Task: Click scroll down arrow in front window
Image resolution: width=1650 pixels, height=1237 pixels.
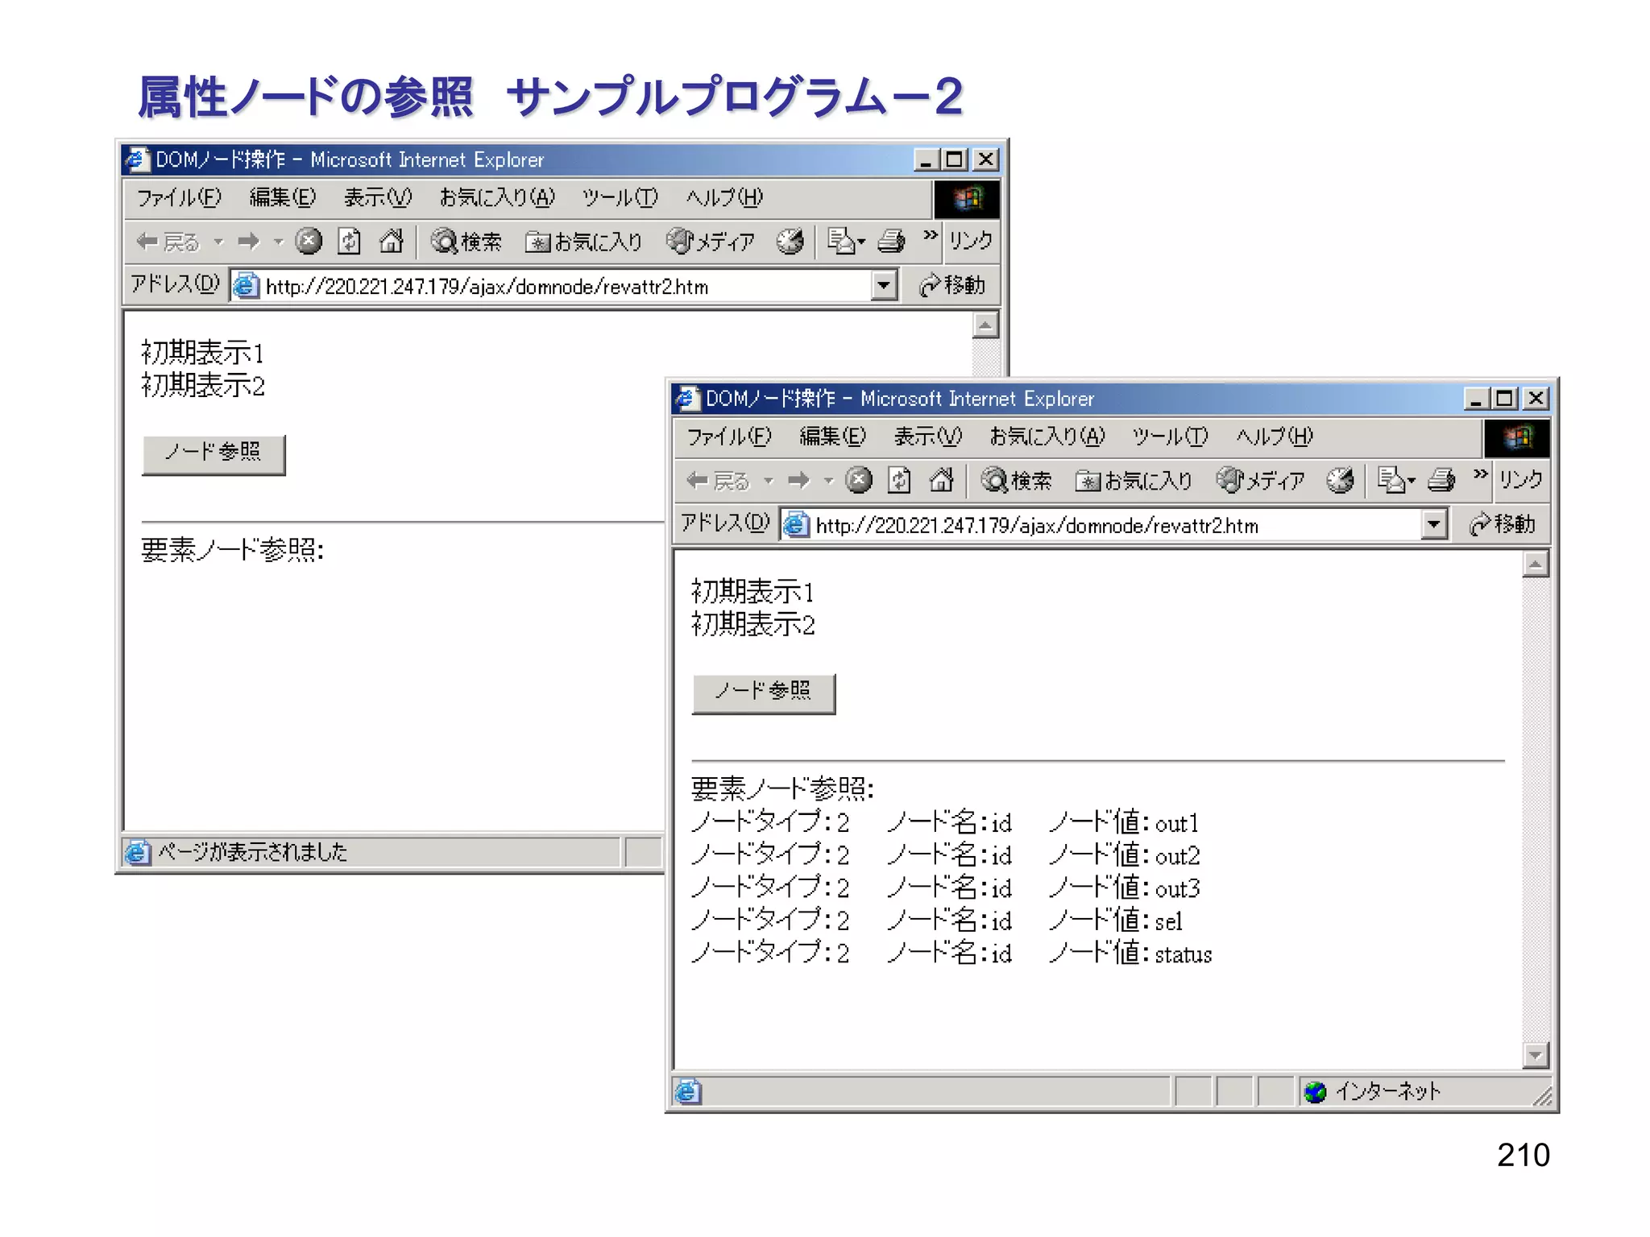Action: pos(1536,1055)
